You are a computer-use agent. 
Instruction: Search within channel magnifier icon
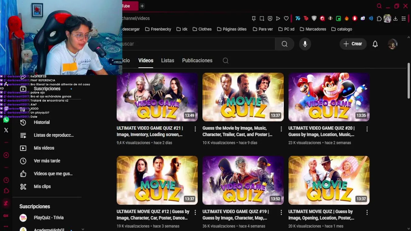(225, 61)
